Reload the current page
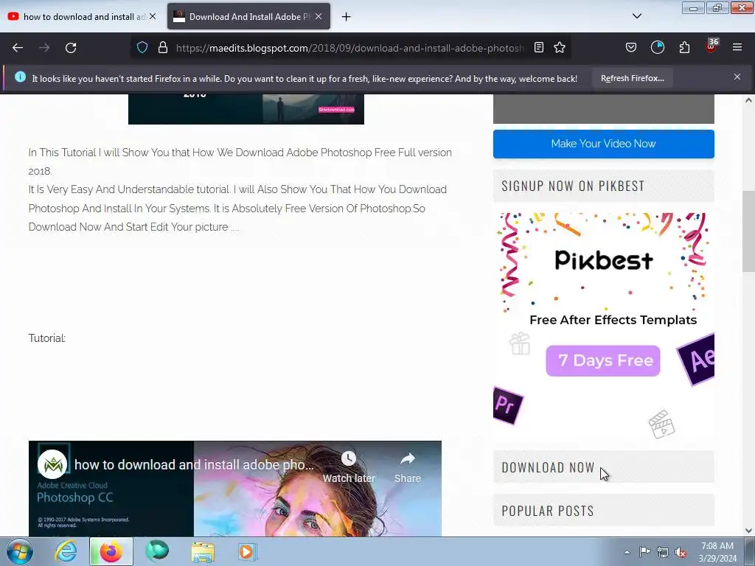755x566 pixels. 71,48
